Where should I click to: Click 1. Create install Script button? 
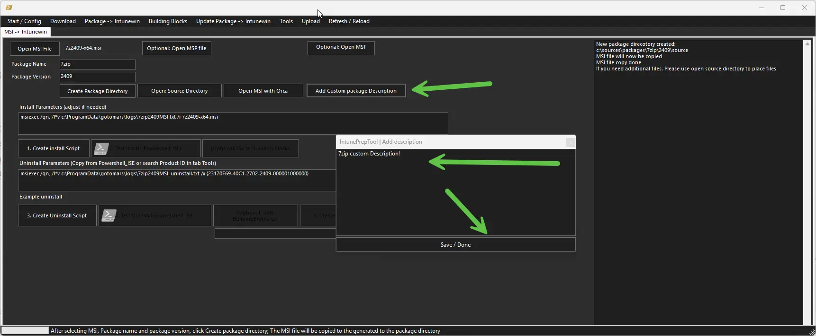click(x=54, y=148)
